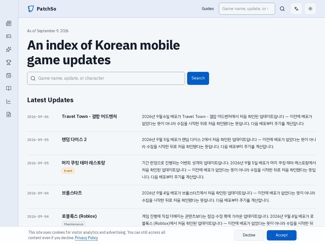
Task: Click the Event tag badge
Action: pos(68,171)
